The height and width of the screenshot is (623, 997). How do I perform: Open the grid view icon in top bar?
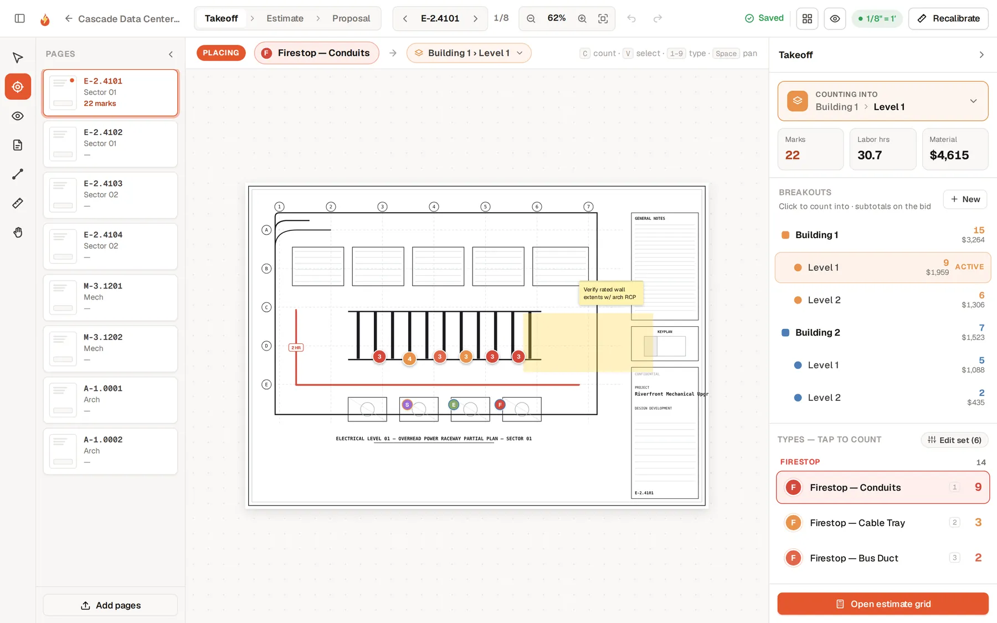[x=807, y=18]
